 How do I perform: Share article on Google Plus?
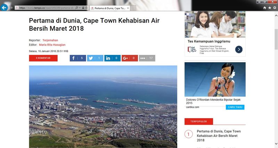[x=130, y=58]
